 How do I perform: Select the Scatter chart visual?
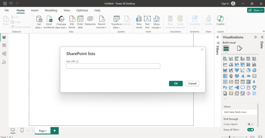click(242, 70)
